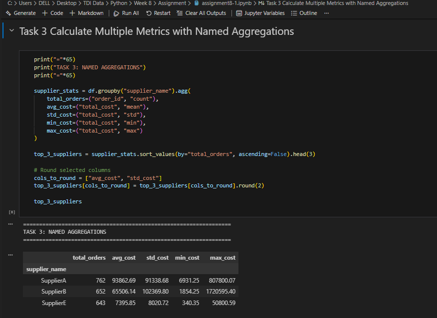Click the Task 3 markdown heading text

click(x=157, y=31)
